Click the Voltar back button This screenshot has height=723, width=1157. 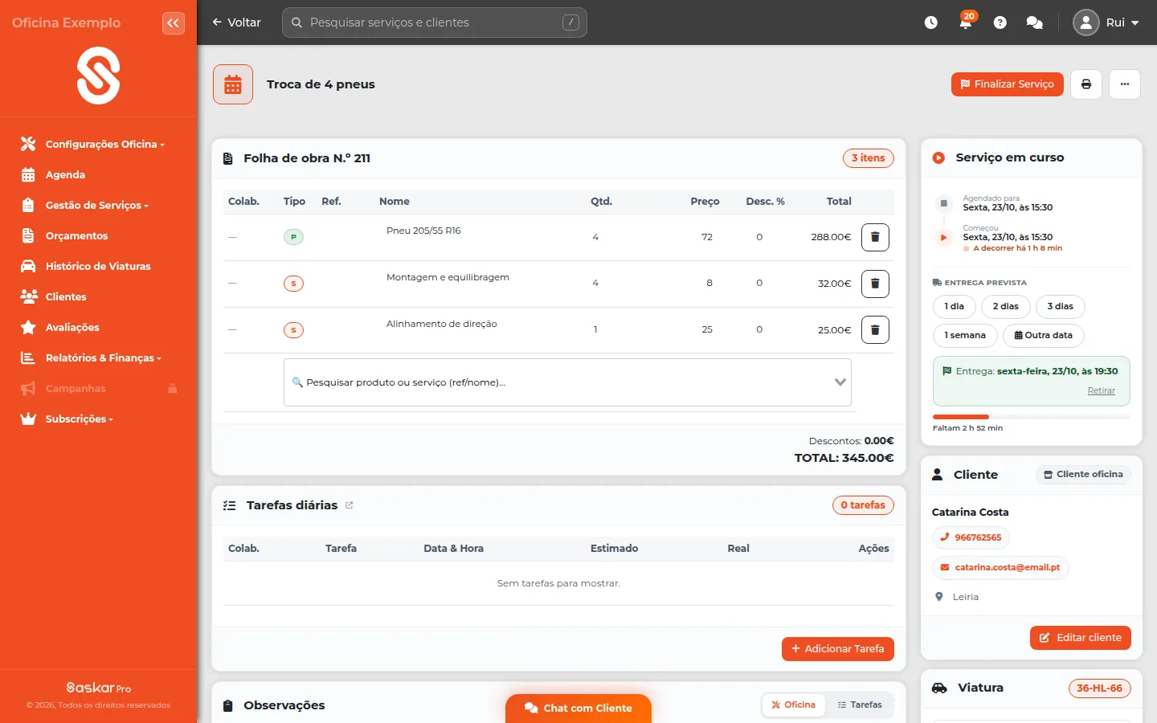(x=236, y=22)
